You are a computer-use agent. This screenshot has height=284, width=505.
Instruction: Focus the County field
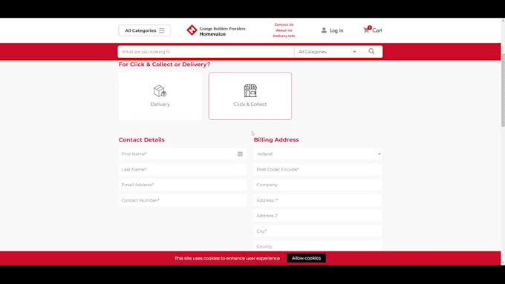[x=318, y=246]
